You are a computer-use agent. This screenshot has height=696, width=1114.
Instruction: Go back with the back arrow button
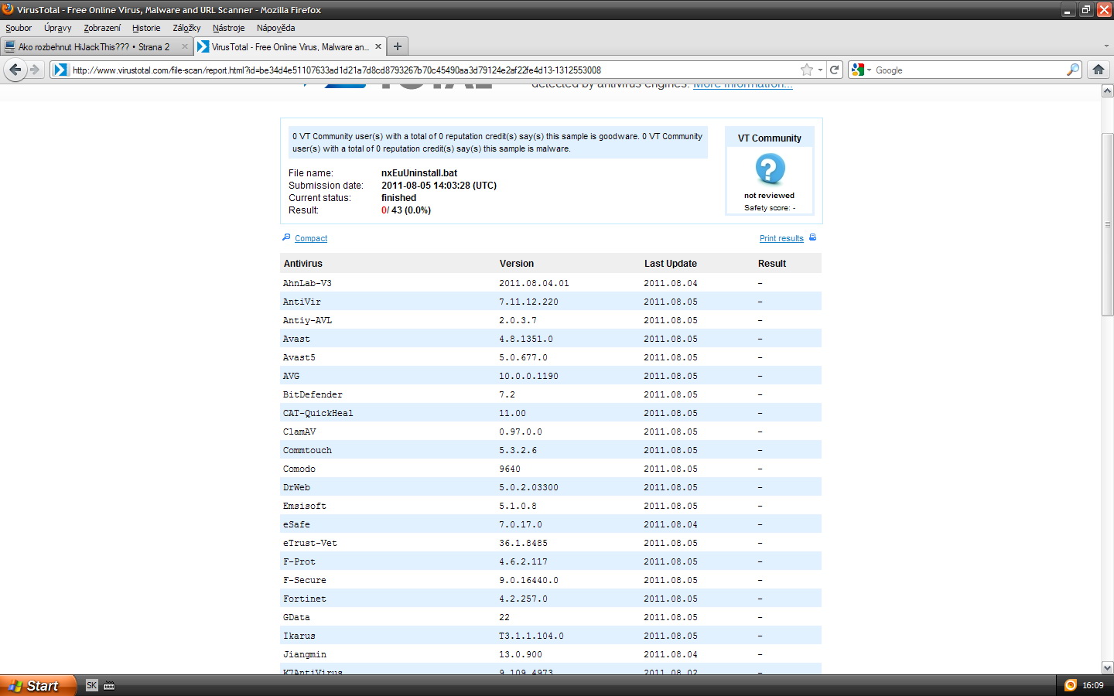coord(15,70)
